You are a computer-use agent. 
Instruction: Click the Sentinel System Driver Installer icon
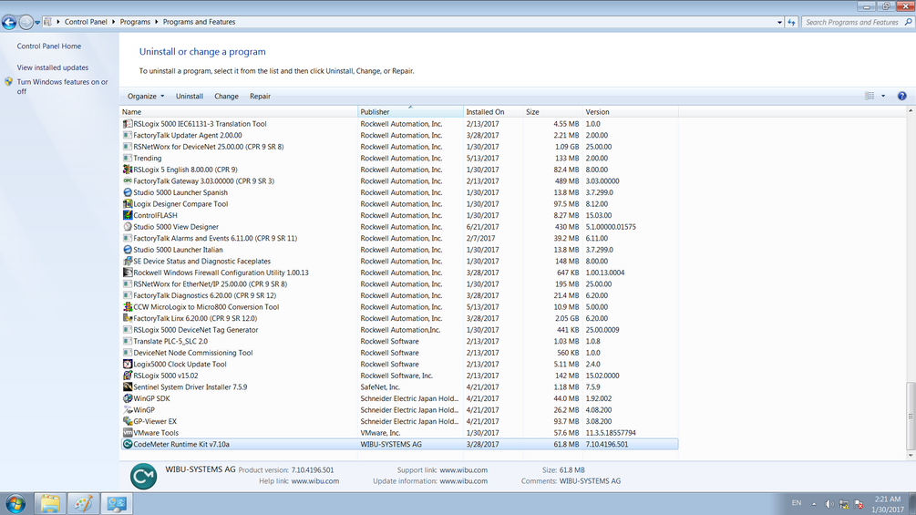click(128, 386)
